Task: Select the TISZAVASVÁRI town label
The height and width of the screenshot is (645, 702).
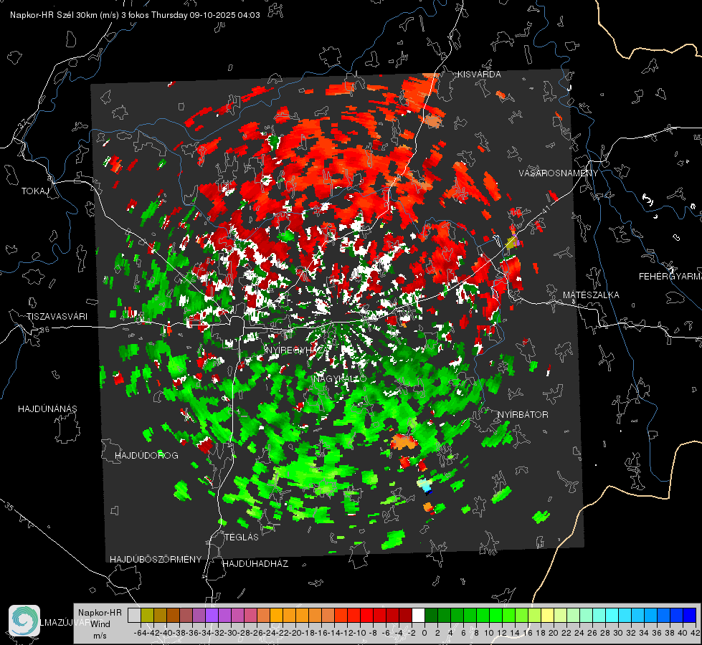Action: click(57, 317)
